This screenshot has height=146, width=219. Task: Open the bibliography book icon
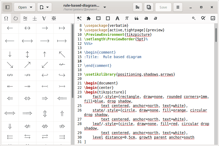pyautogui.click(x=98, y=18)
